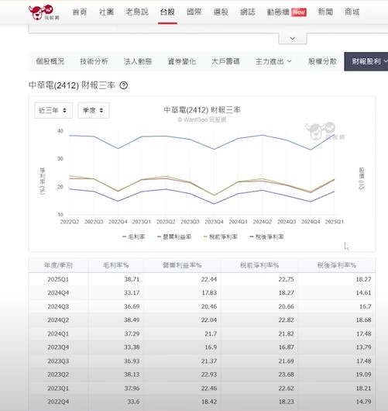Select the 2023Q1 table row label

58,389
